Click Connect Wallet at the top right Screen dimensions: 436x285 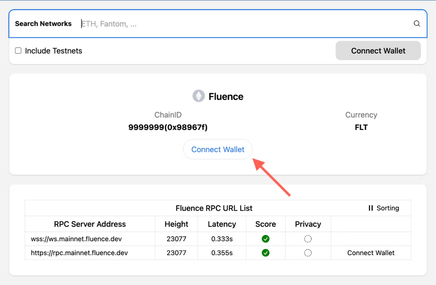click(378, 51)
